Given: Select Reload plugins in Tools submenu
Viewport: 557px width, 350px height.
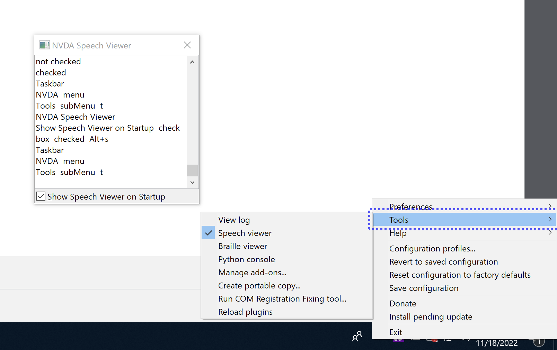Looking at the screenshot, I should tap(287, 312).
